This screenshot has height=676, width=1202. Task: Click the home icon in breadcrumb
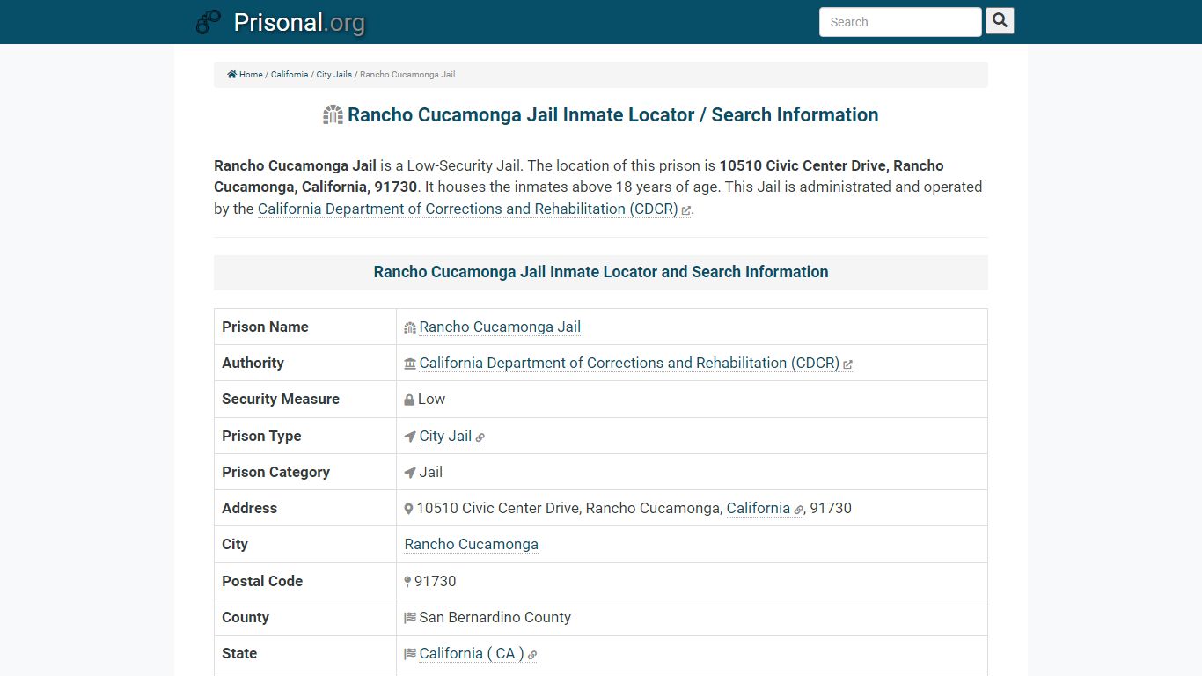coord(232,75)
